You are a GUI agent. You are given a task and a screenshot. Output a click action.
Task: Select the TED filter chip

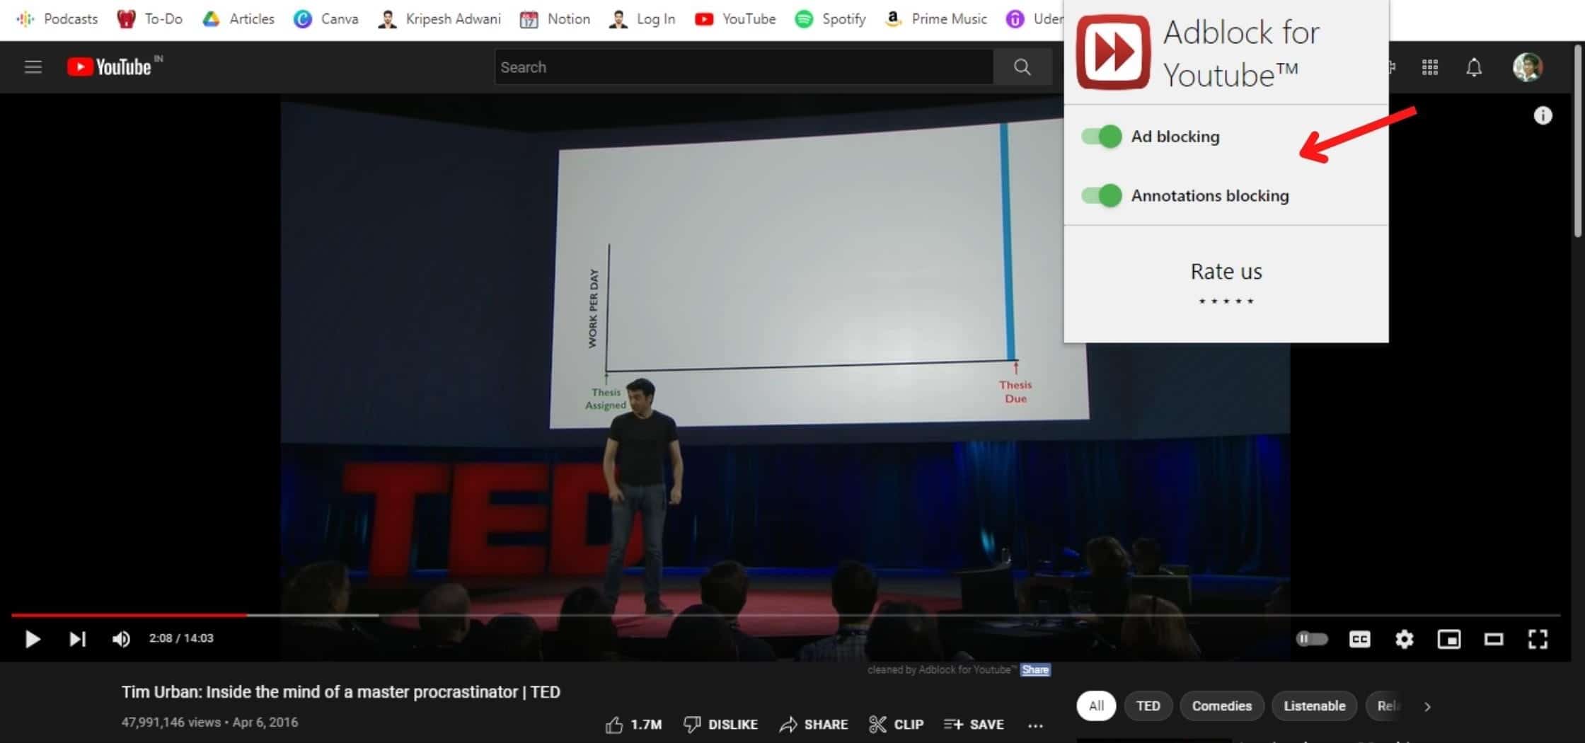coord(1147,706)
